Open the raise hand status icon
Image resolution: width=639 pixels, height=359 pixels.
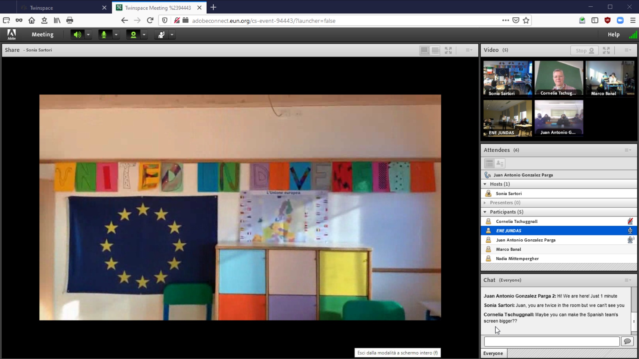point(161,35)
